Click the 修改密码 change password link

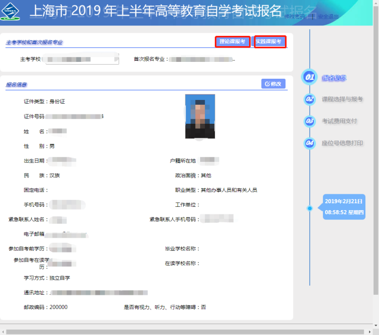click(x=294, y=17)
